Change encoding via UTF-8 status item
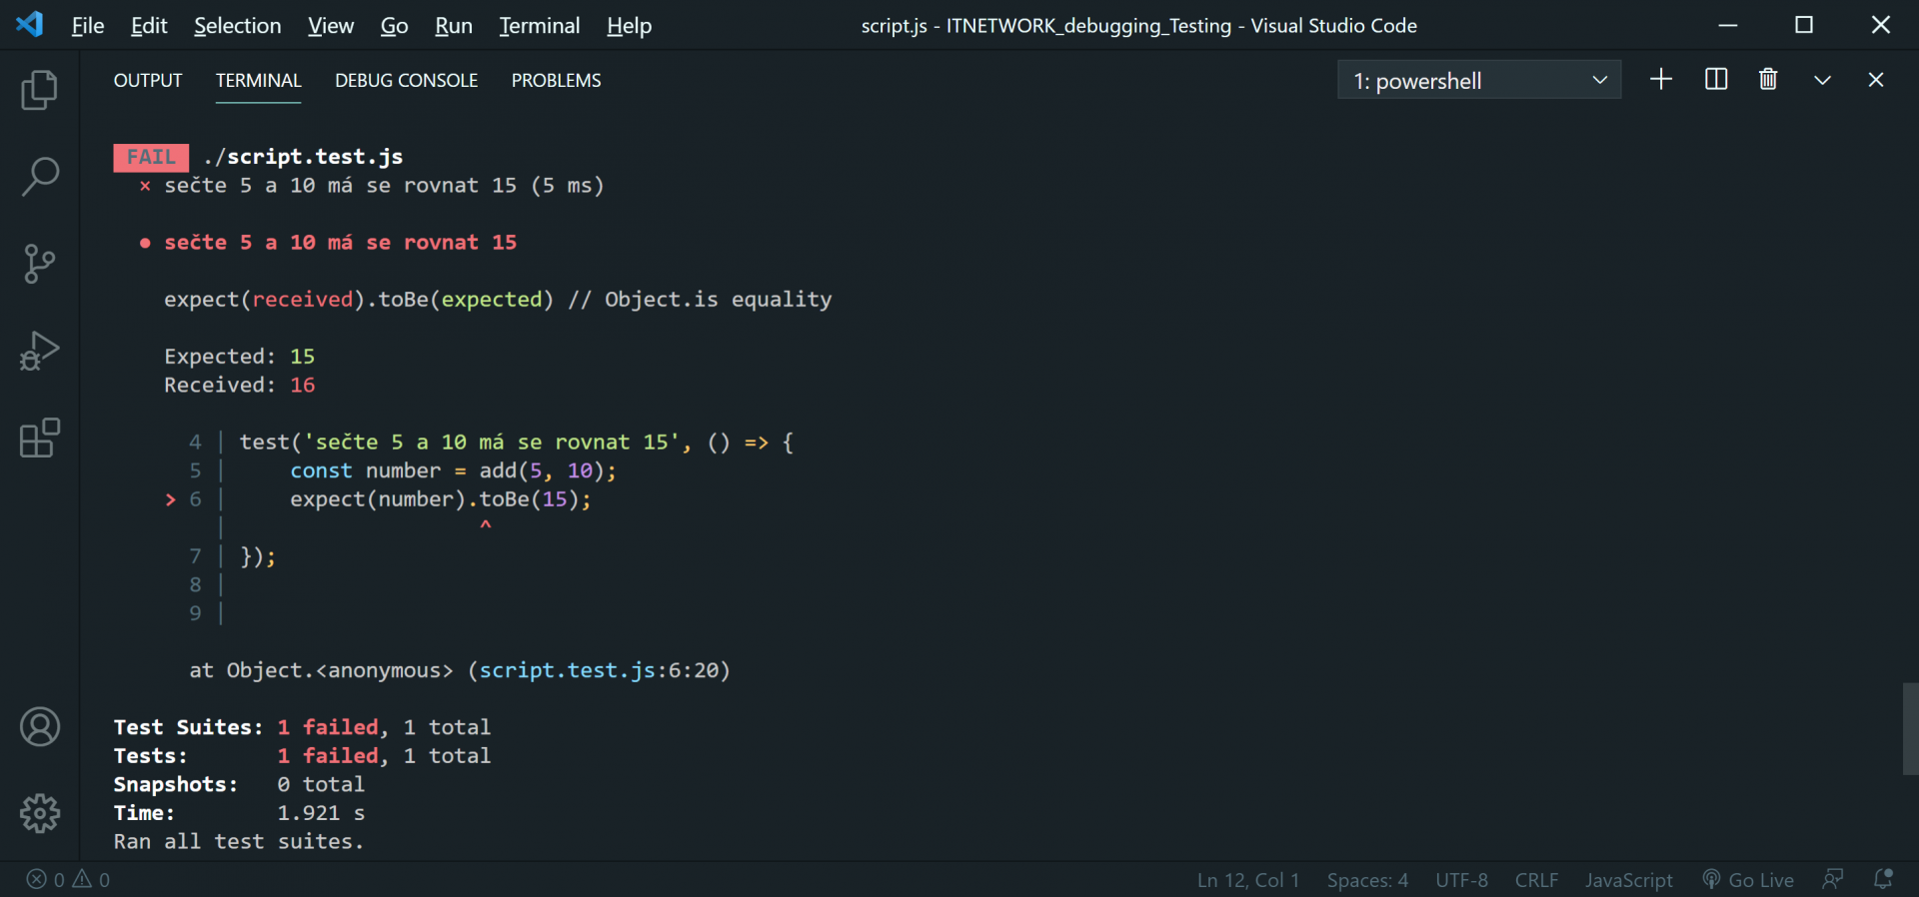The height and width of the screenshot is (897, 1919). [1462, 880]
